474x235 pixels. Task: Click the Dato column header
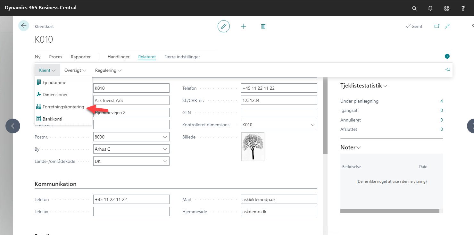coord(423,167)
